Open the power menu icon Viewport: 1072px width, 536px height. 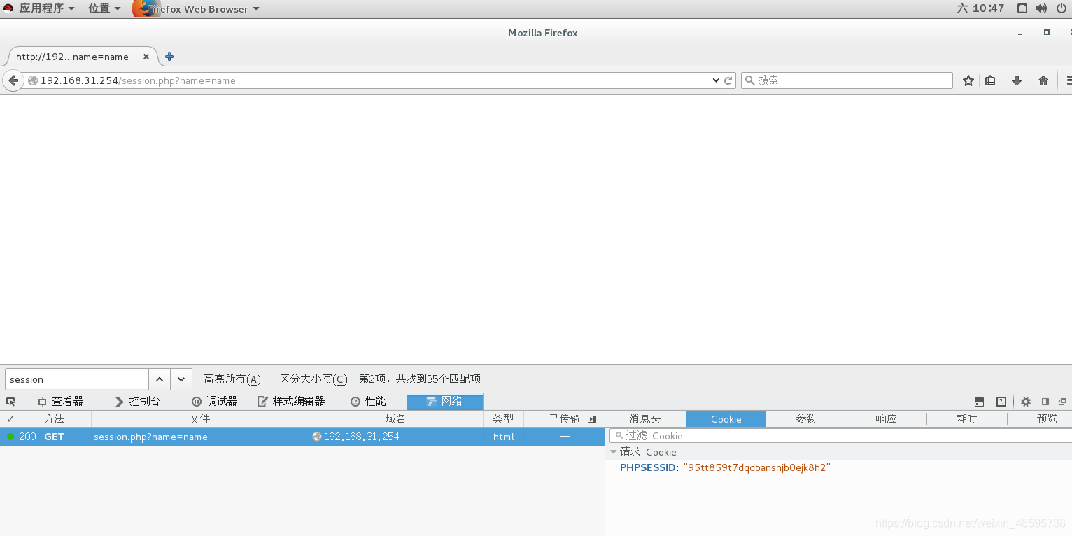pos(1061,8)
